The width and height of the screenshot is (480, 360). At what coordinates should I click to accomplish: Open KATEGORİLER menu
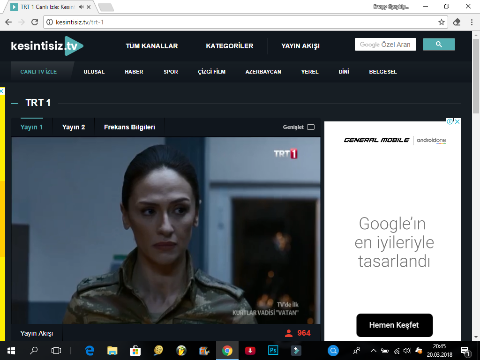tap(230, 46)
